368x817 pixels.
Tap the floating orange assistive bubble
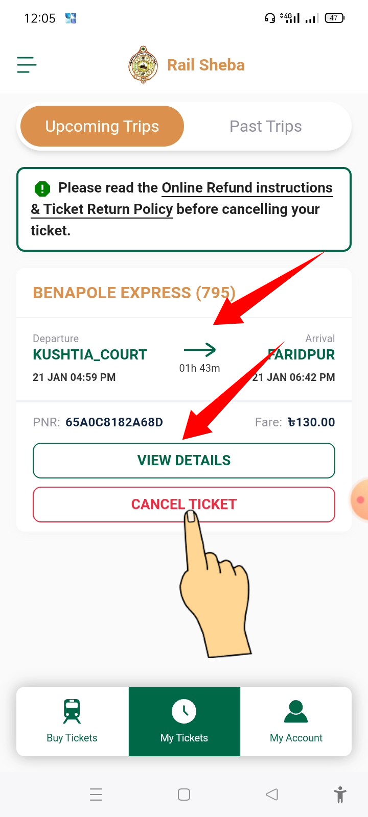(359, 499)
